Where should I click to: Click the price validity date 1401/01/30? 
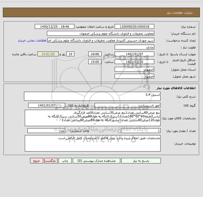[x=134, y=62]
